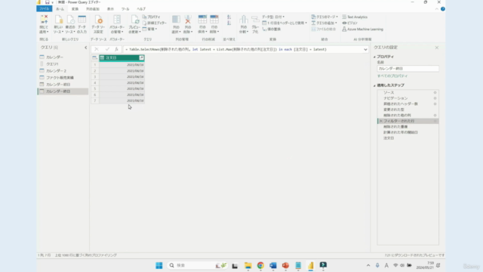This screenshot has height=272, width=483.
Task: Open the プロパティ ribbon button
Action: [x=151, y=17]
